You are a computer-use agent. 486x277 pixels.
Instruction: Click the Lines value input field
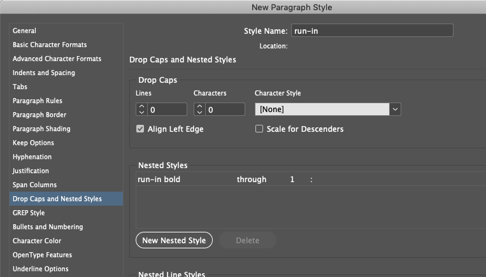167,110
